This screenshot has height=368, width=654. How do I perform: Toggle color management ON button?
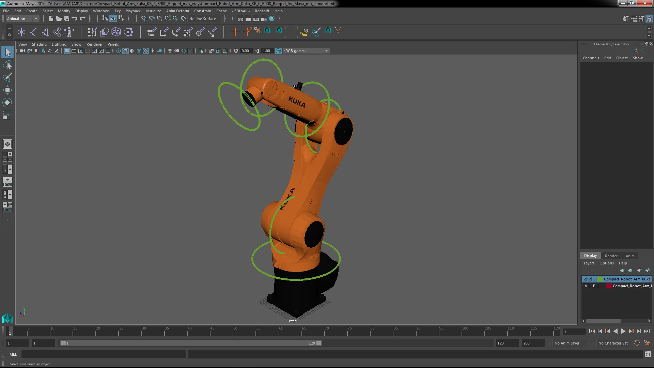point(278,51)
